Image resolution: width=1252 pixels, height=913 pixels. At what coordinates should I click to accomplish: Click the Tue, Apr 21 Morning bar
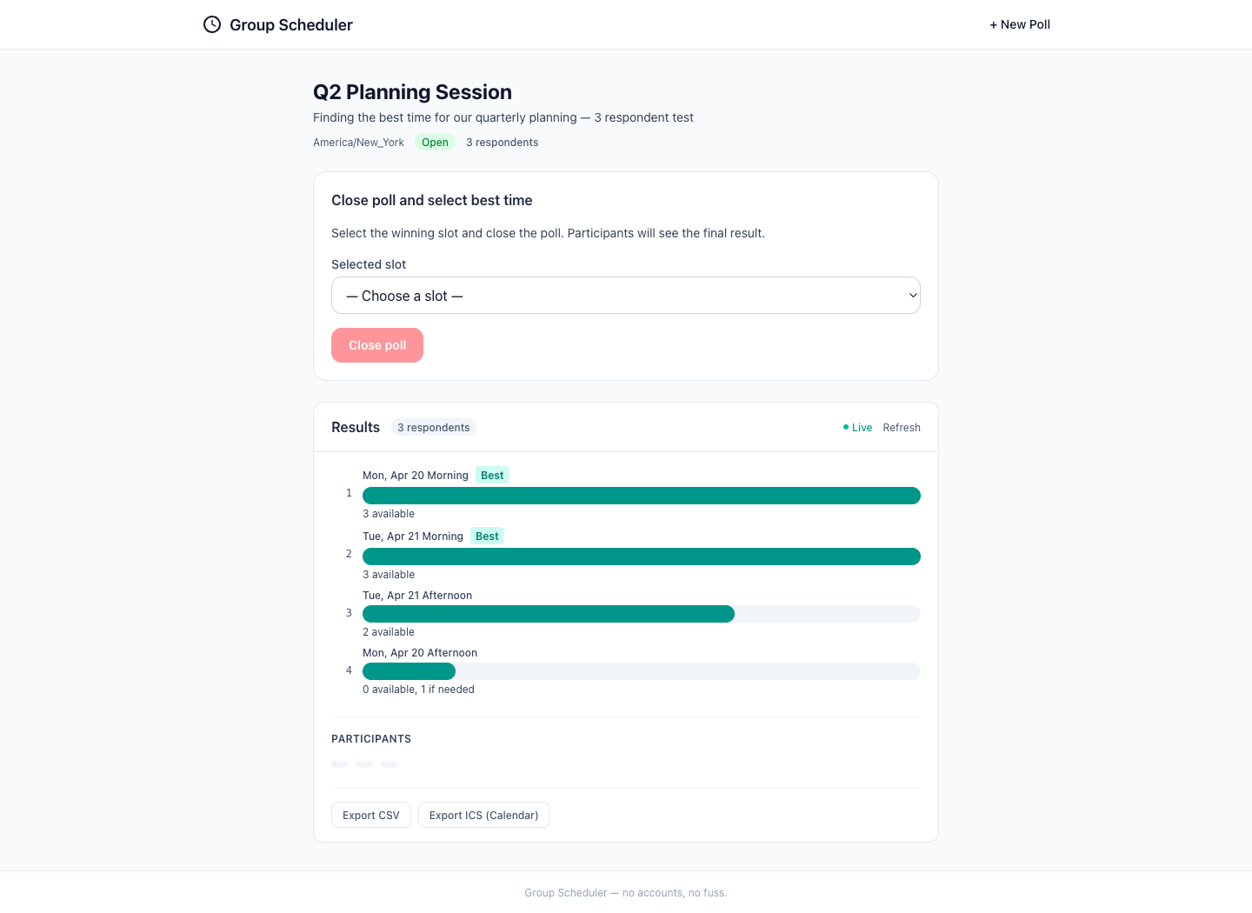point(641,556)
